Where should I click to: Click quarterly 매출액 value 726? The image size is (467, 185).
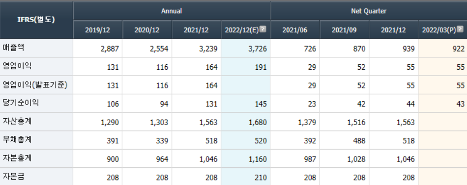(310, 49)
